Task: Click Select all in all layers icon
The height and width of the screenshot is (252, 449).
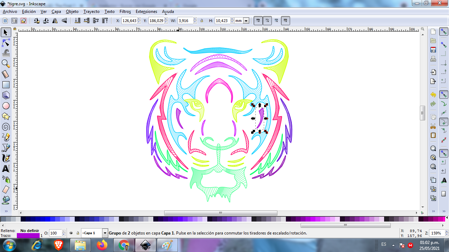Action: coord(14,21)
